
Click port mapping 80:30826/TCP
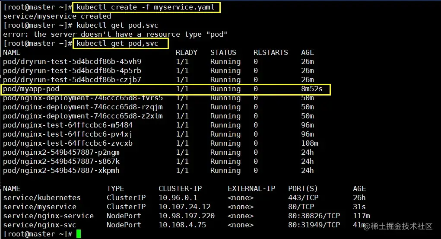(x=314, y=216)
